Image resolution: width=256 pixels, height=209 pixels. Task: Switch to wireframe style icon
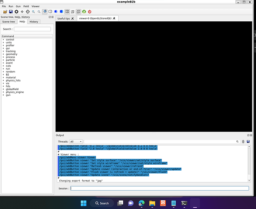[x=67, y=12]
